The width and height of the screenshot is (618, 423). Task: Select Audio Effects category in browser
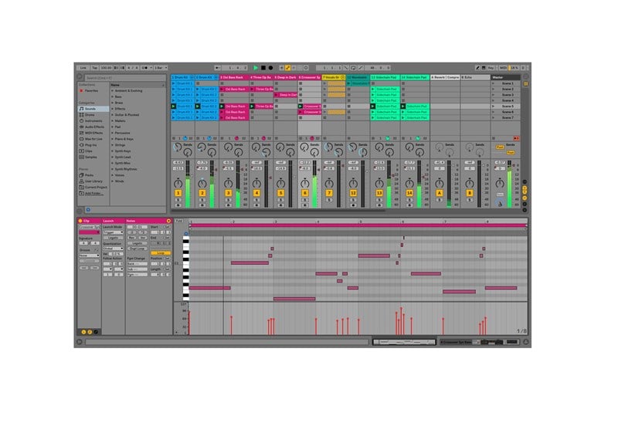pyautogui.click(x=94, y=127)
